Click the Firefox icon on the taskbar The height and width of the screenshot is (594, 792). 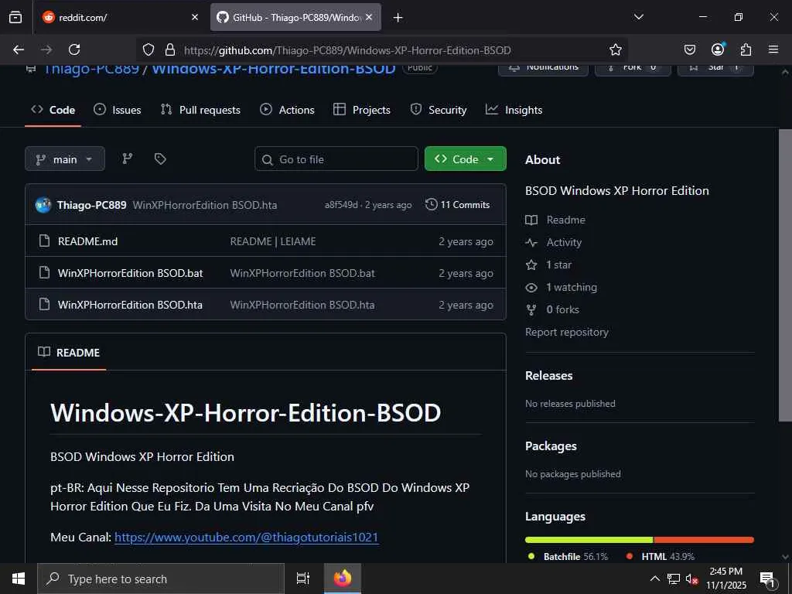tap(343, 579)
